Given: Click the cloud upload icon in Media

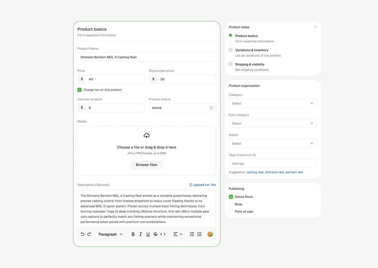Looking at the screenshot, I should click(146, 135).
